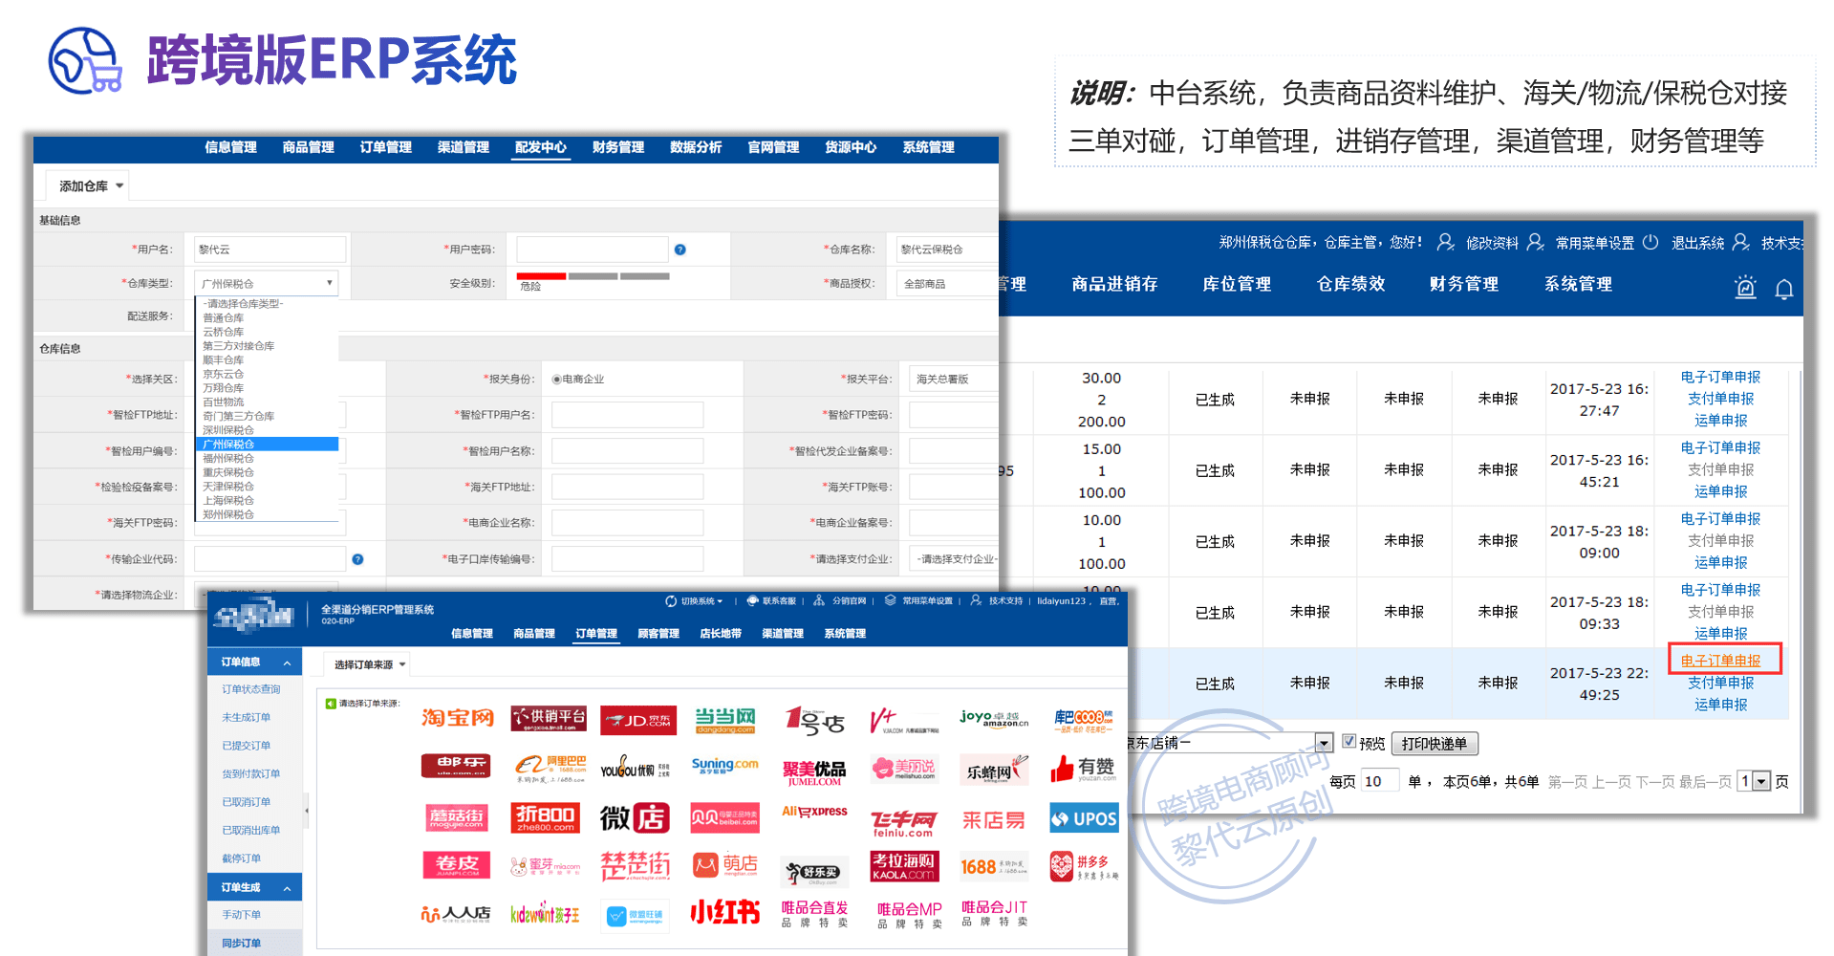Viewport: 1834px width, 956px height.
Task: Select the 电商企业 radio button
Action: point(556,380)
